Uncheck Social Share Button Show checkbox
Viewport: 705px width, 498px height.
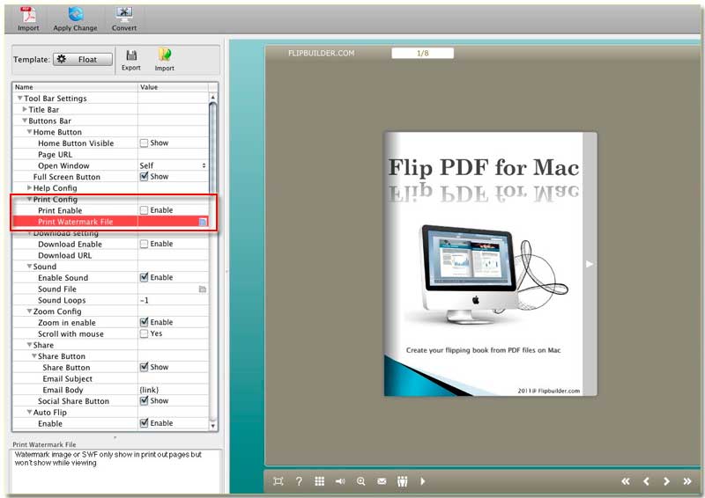click(x=144, y=401)
